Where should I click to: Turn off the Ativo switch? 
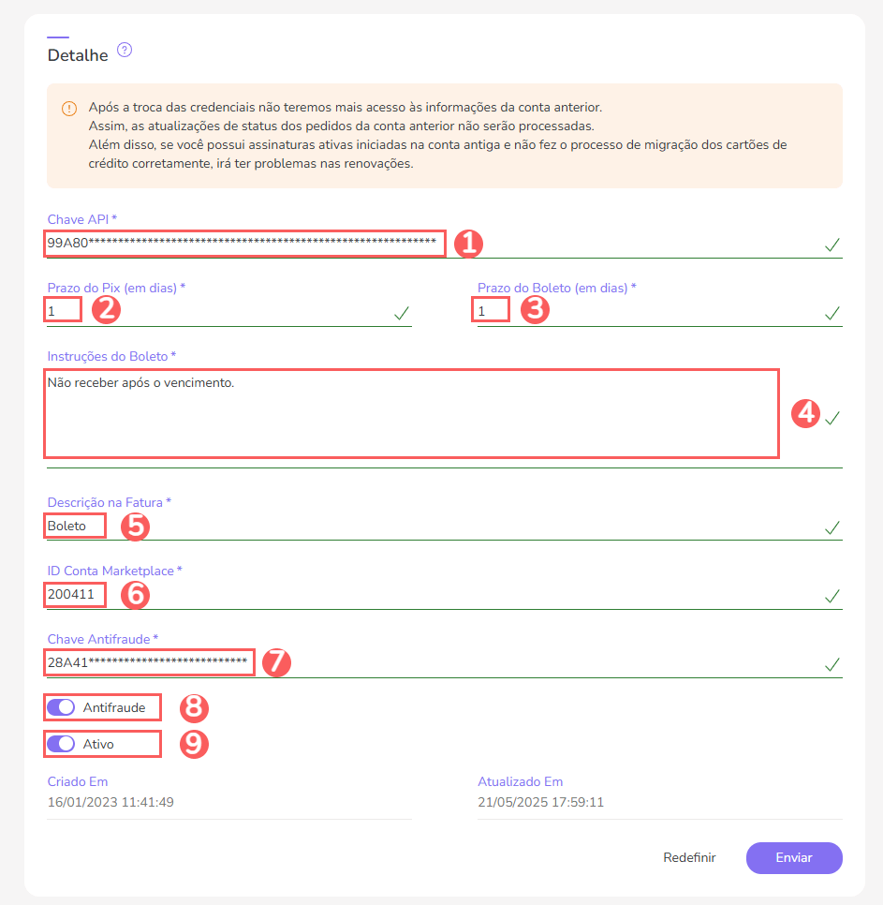tap(60, 743)
